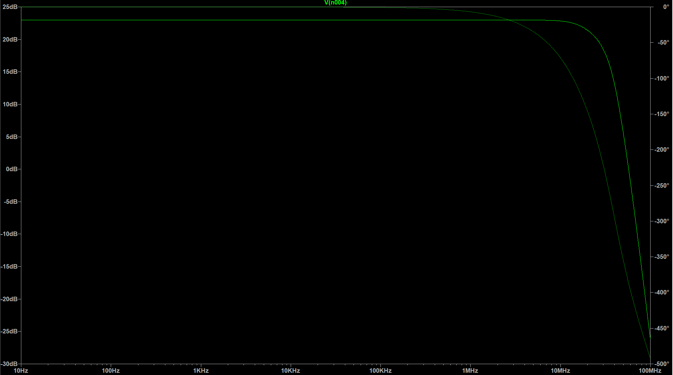The width and height of the screenshot is (673, 375).
Task: Click the 10Hz frequency axis label
Action: 21,371
